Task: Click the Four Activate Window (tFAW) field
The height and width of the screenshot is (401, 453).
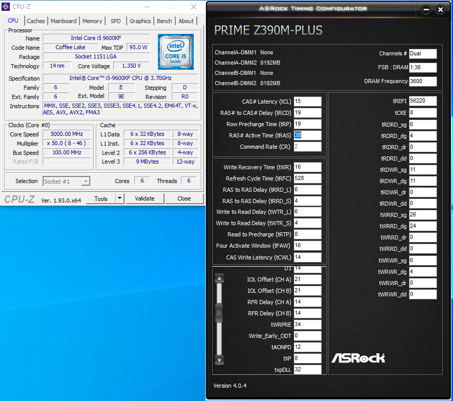Action: (x=307, y=246)
